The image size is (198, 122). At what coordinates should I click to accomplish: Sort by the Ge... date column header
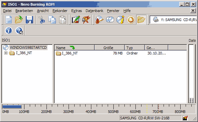point(156,48)
